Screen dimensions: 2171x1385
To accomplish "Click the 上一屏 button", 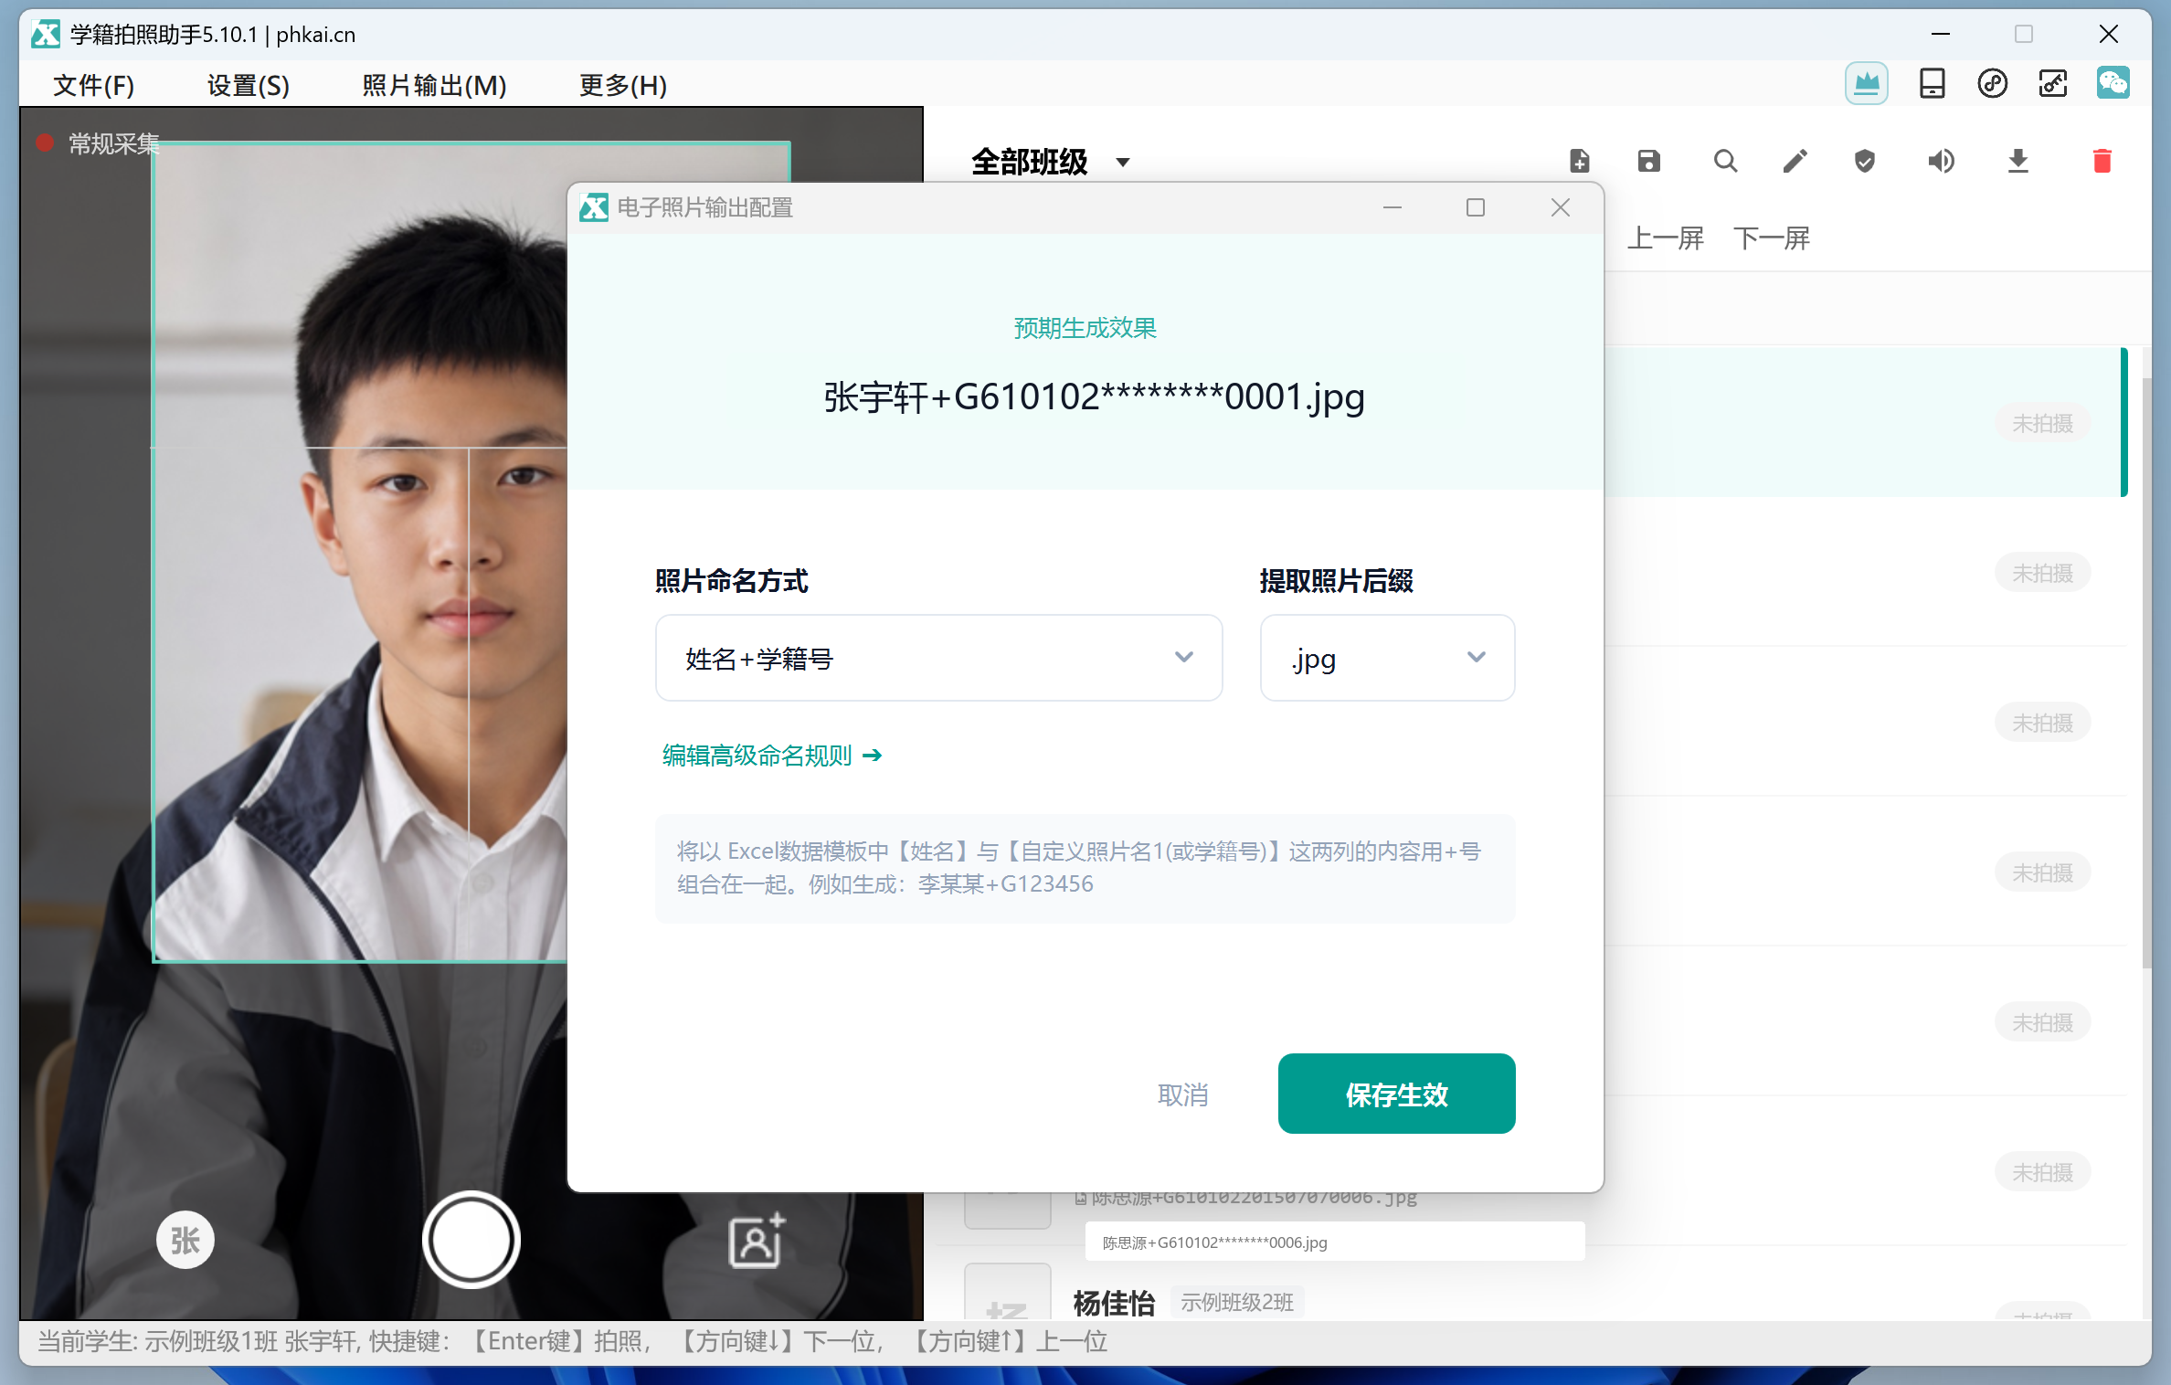I will (1665, 238).
